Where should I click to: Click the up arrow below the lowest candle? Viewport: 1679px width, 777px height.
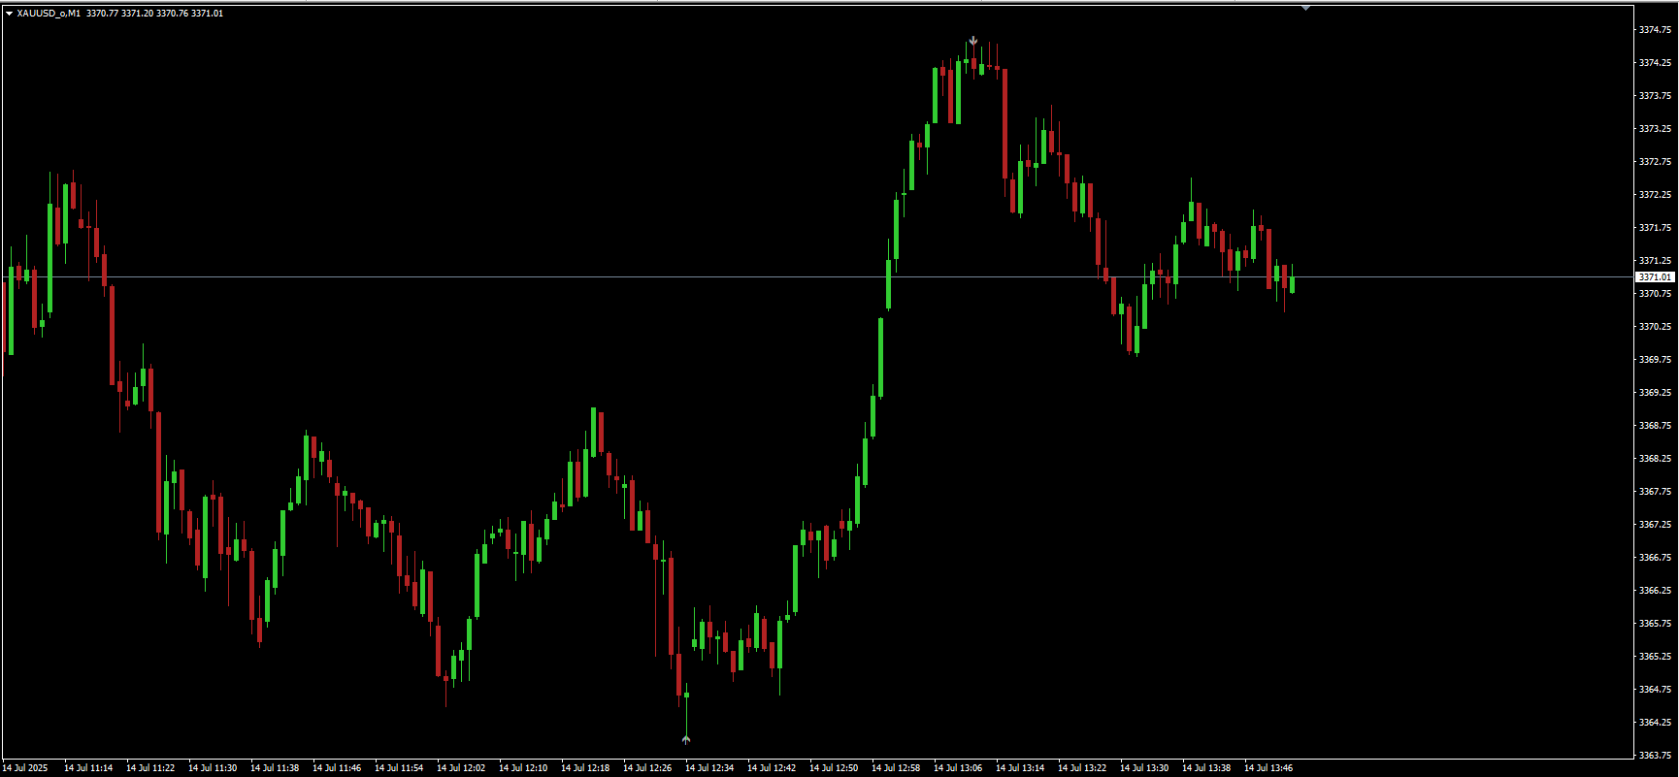tap(686, 739)
